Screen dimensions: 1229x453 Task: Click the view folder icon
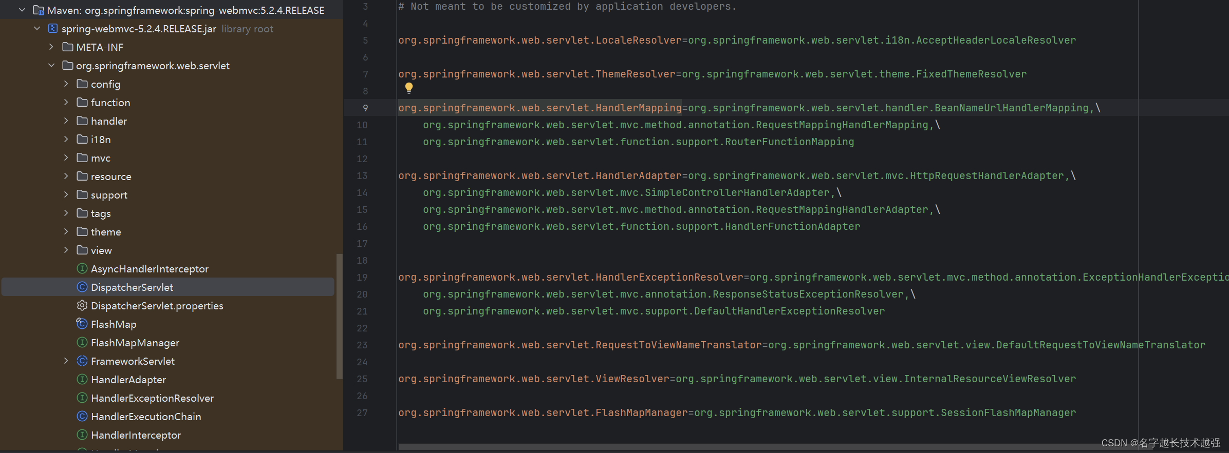(82, 250)
